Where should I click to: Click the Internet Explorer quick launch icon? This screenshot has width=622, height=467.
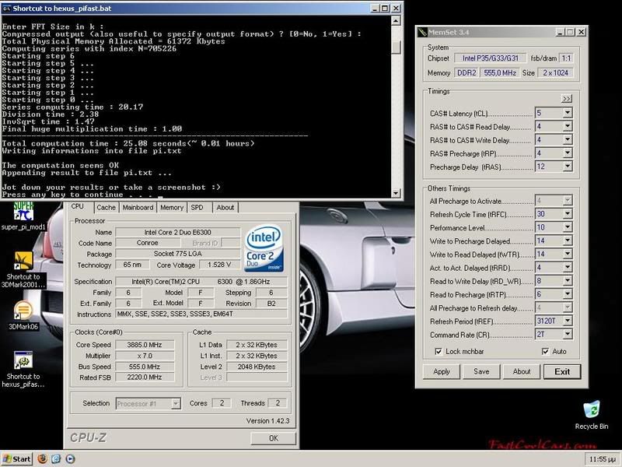[56, 458]
